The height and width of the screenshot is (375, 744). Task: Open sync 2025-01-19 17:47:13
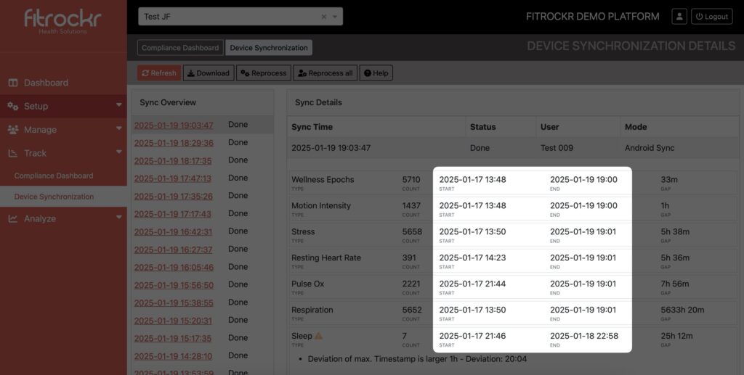[173, 178]
